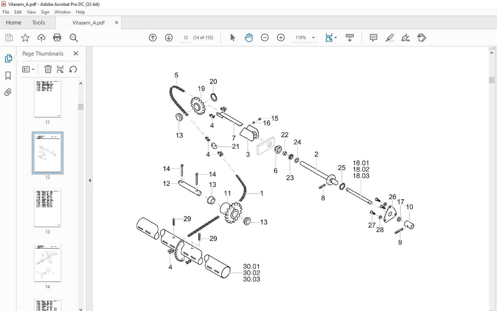Open the View menu

31,12
